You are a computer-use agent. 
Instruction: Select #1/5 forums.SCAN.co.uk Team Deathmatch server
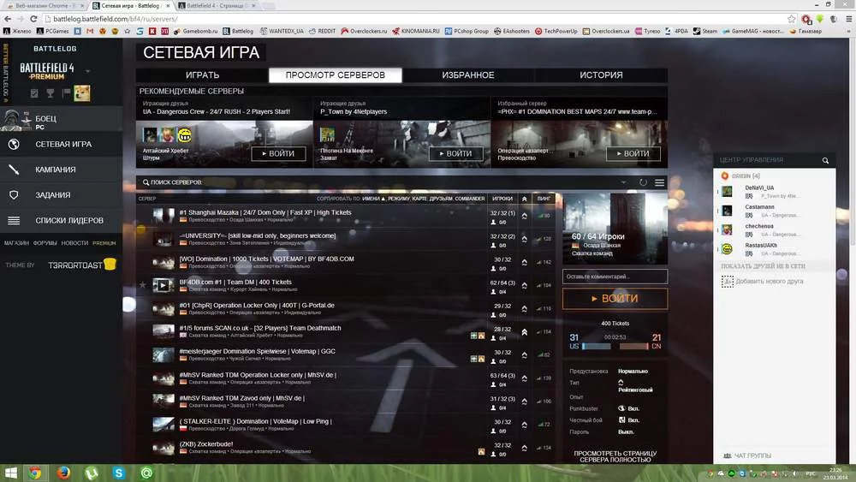pos(347,331)
